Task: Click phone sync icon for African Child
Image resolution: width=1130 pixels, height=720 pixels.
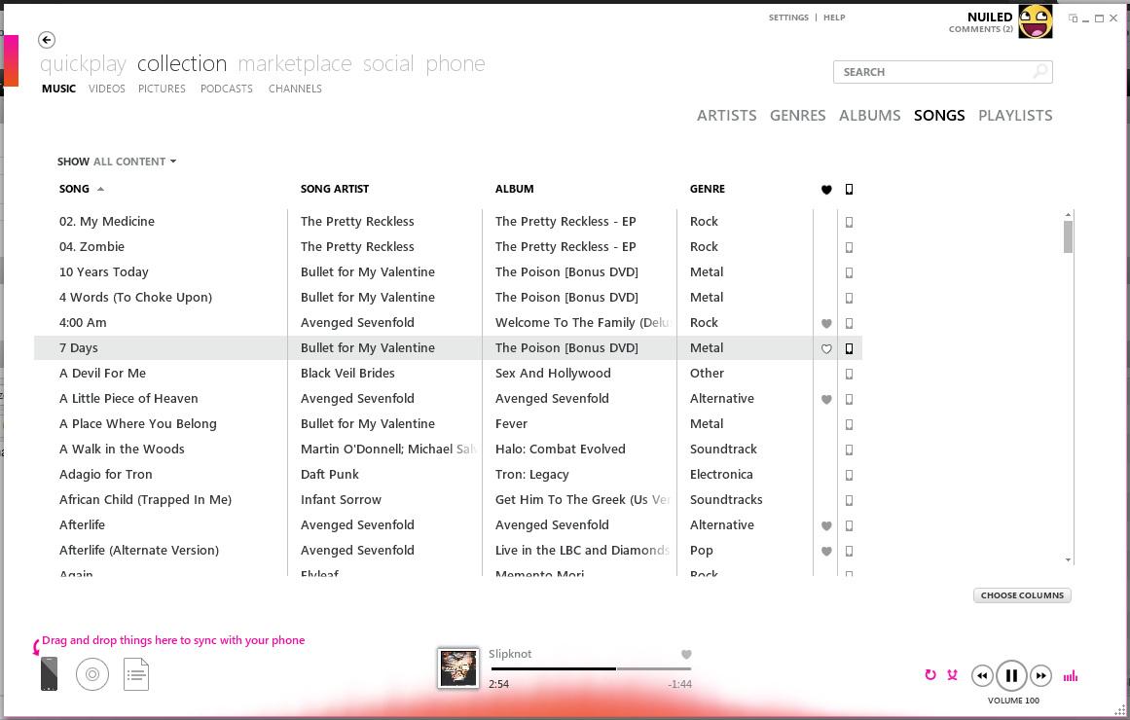Action: click(849, 500)
